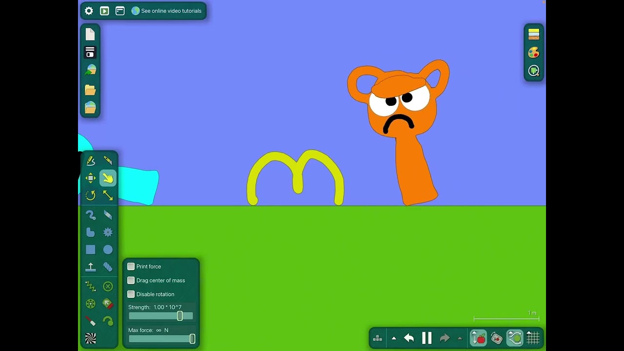Select the Laser pen tool
This screenshot has height=351, width=624.
pyautogui.click(x=91, y=321)
